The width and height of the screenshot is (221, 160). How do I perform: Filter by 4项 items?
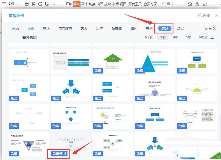pyautogui.click(x=176, y=37)
